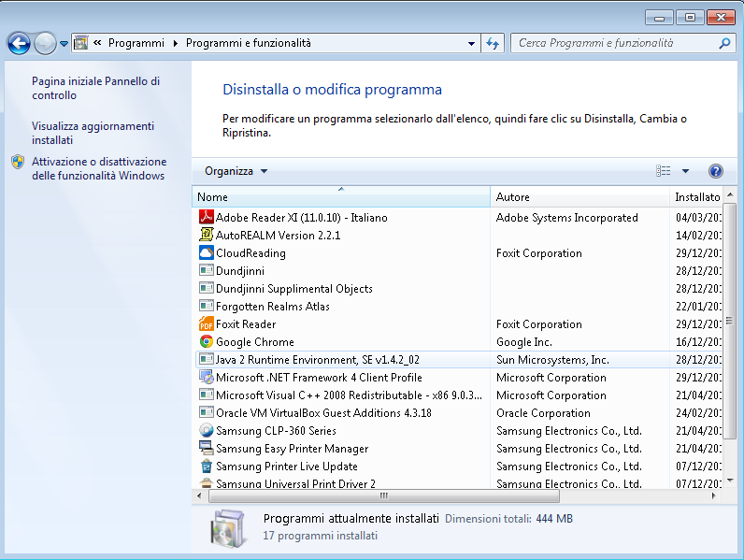Click the Forgotten Realms Atlas icon
The height and width of the screenshot is (560, 744).
point(207,306)
